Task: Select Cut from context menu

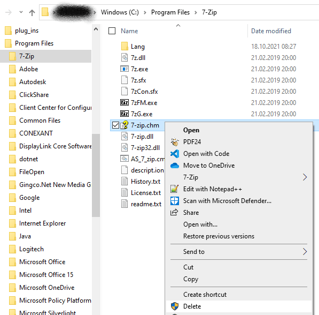Action: click(x=188, y=267)
